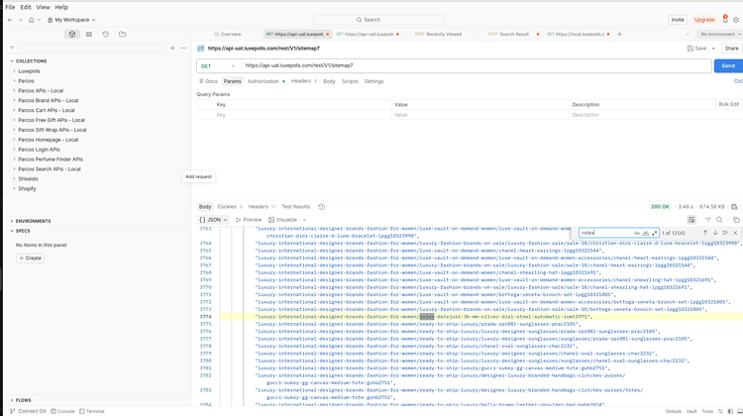Image resolution: width=743 pixels, height=416 pixels.
Task: Click the Bulk Edit link
Action: pyautogui.click(x=729, y=104)
